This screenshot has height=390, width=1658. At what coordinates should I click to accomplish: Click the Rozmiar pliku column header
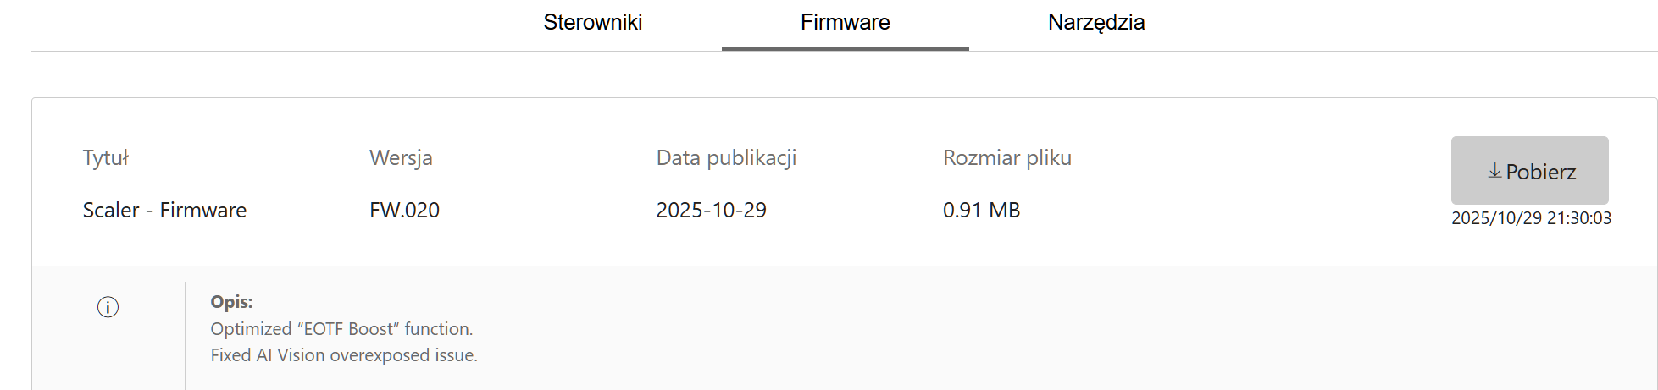coord(1006,158)
